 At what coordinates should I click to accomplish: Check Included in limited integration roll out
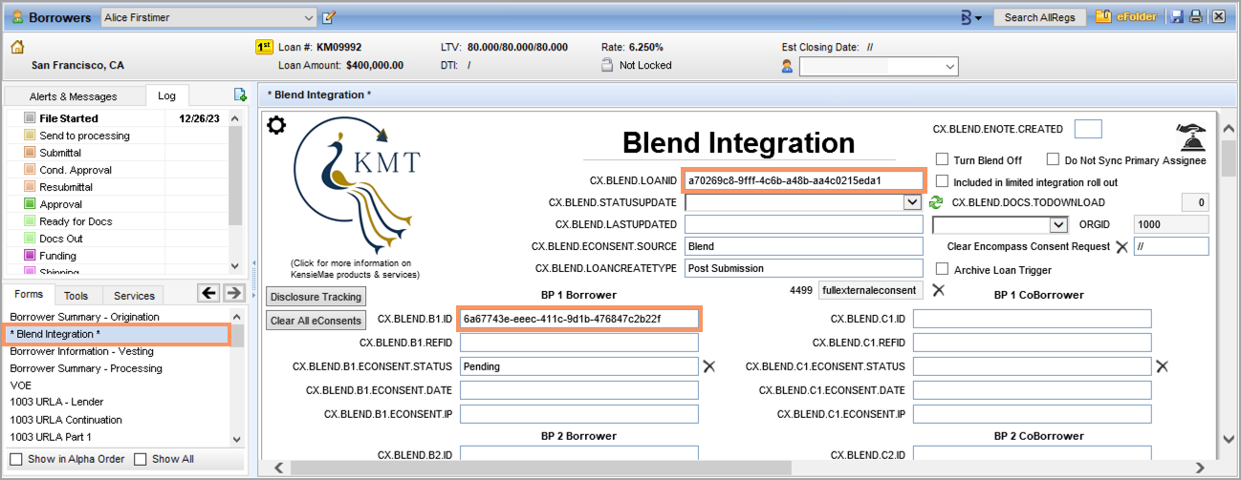943,181
